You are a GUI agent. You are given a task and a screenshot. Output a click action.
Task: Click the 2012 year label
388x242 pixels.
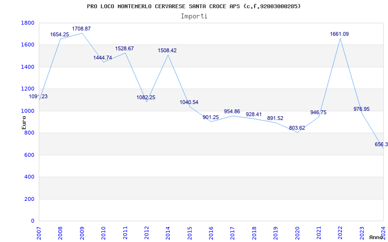[x=147, y=233]
